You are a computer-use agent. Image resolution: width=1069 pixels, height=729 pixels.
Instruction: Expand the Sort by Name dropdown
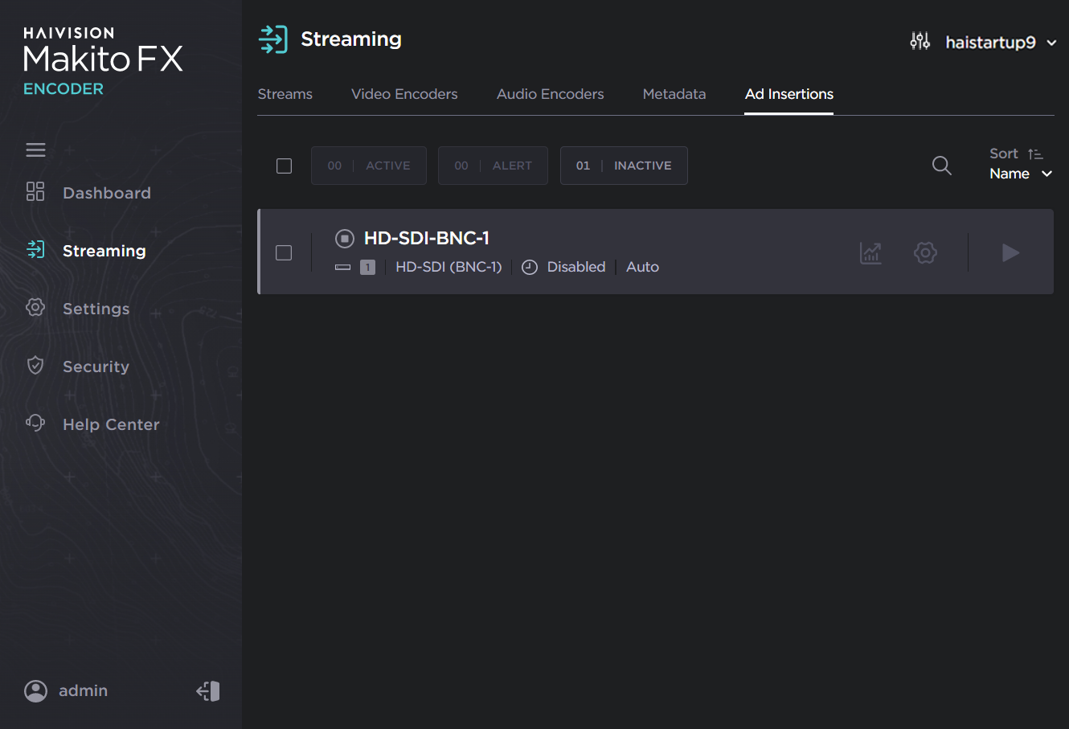(1020, 174)
